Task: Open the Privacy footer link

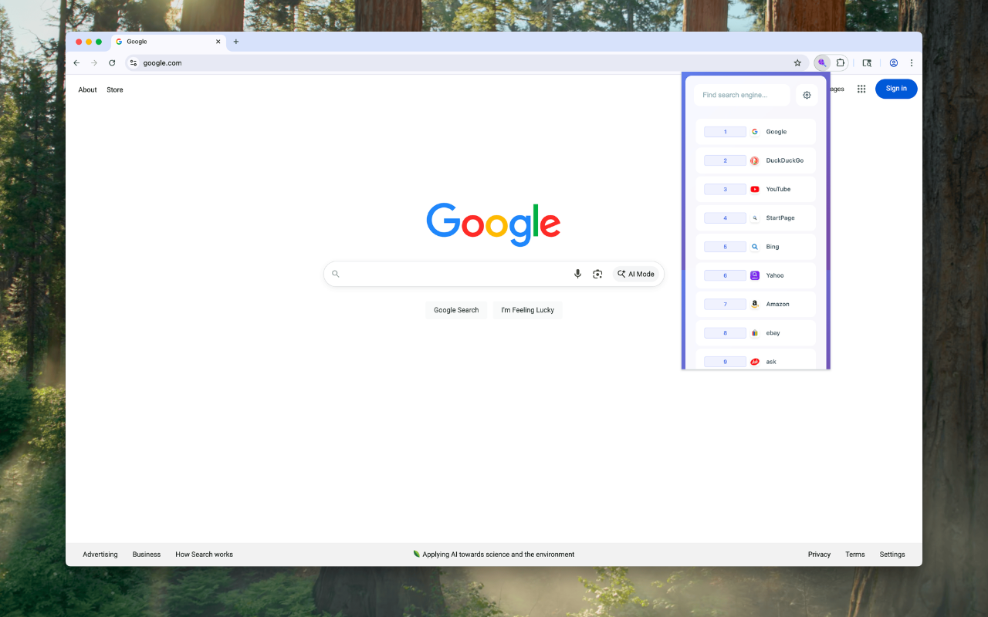Action: pos(819,555)
